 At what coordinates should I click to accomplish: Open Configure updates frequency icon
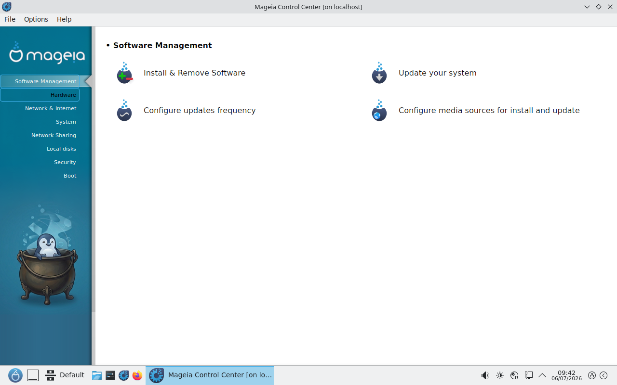pos(124,111)
